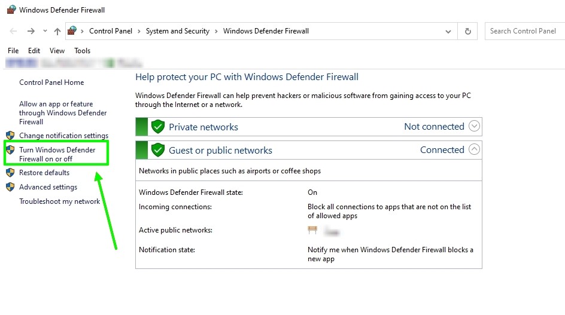Expand the chevron after System and Security
565x315 pixels.
[x=216, y=31]
